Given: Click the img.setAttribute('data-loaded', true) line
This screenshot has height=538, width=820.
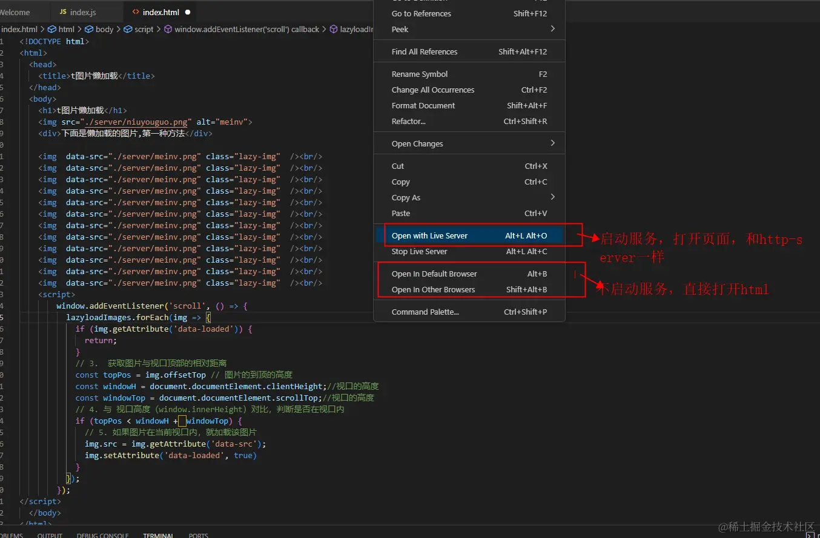Looking at the screenshot, I should [x=171, y=455].
